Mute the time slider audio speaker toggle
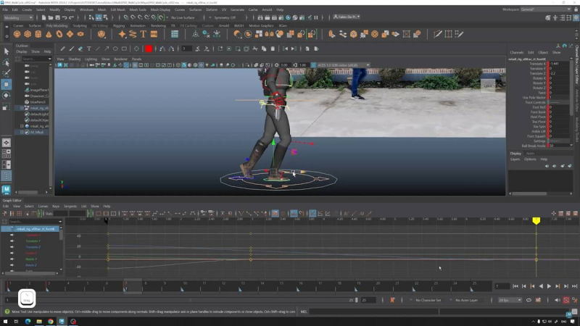The height and width of the screenshot is (326, 580). pyautogui.click(x=557, y=300)
